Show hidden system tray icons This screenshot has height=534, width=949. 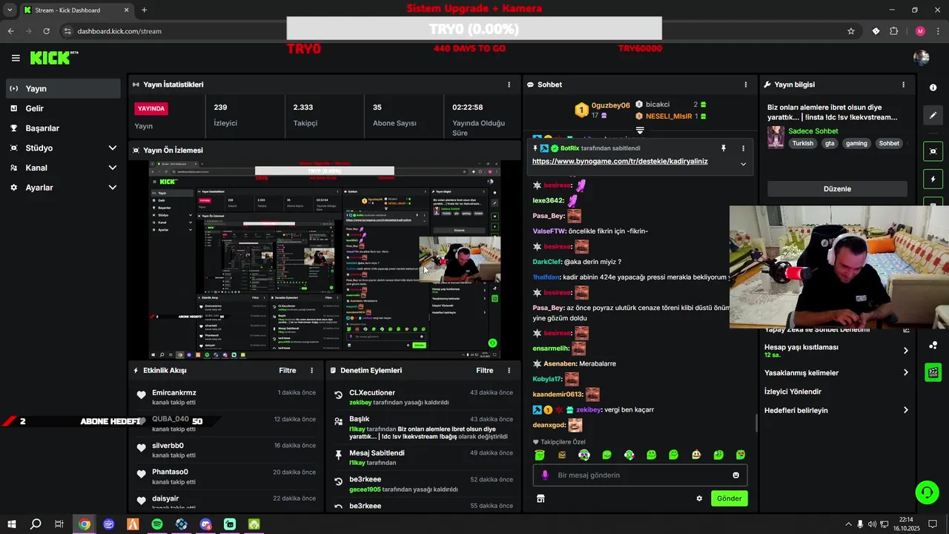tap(848, 524)
